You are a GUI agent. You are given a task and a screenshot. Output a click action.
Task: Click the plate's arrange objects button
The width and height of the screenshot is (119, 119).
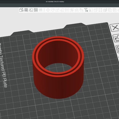tap(118, 49)
